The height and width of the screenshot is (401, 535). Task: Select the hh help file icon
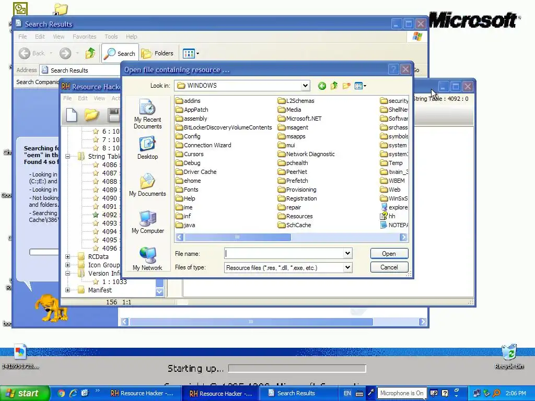coord(388,216)
